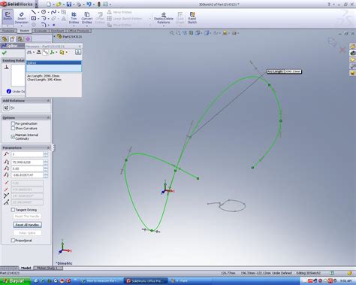Click the Print icon in title toolbar

(79, 5)
